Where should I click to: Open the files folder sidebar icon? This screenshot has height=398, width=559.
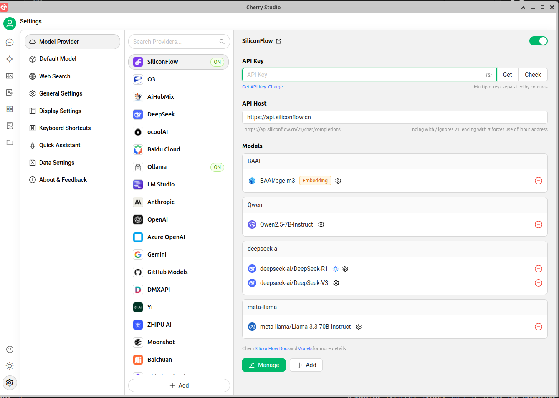(x=10, y=143)
